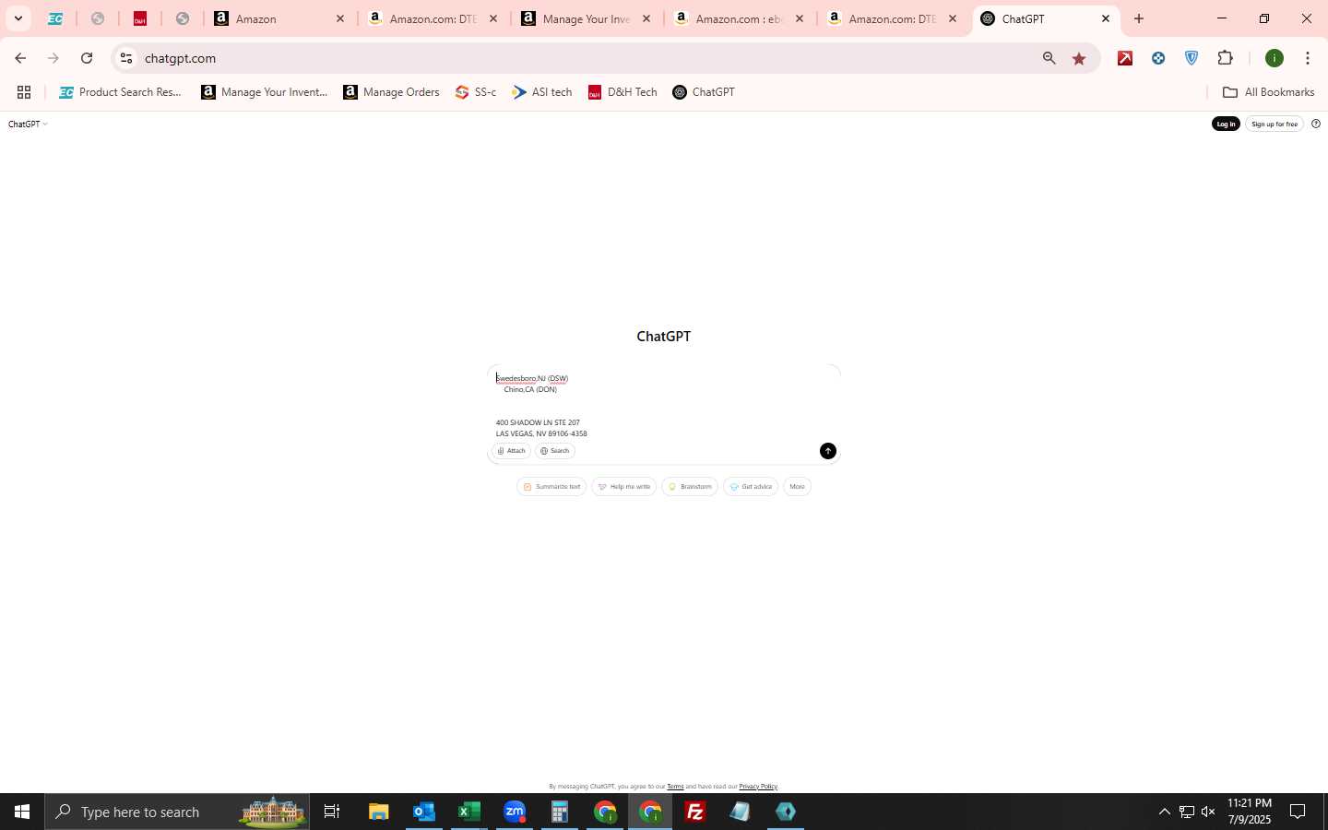The height and width of the screenshot is (830, 1328).
Task: Switch to the Amazon tab
Action: [x=279, y=18]
